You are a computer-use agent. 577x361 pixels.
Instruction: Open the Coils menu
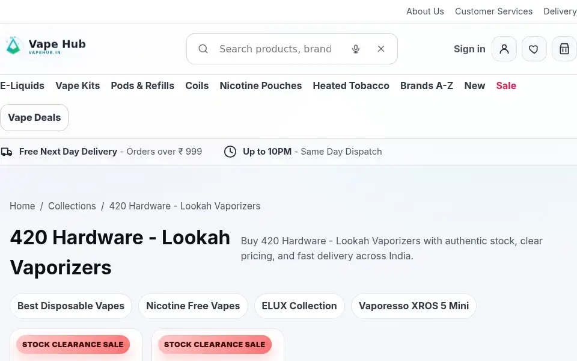[x=197, y=85]
